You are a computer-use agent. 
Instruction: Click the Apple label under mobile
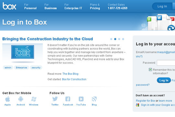tap(7, 105)
